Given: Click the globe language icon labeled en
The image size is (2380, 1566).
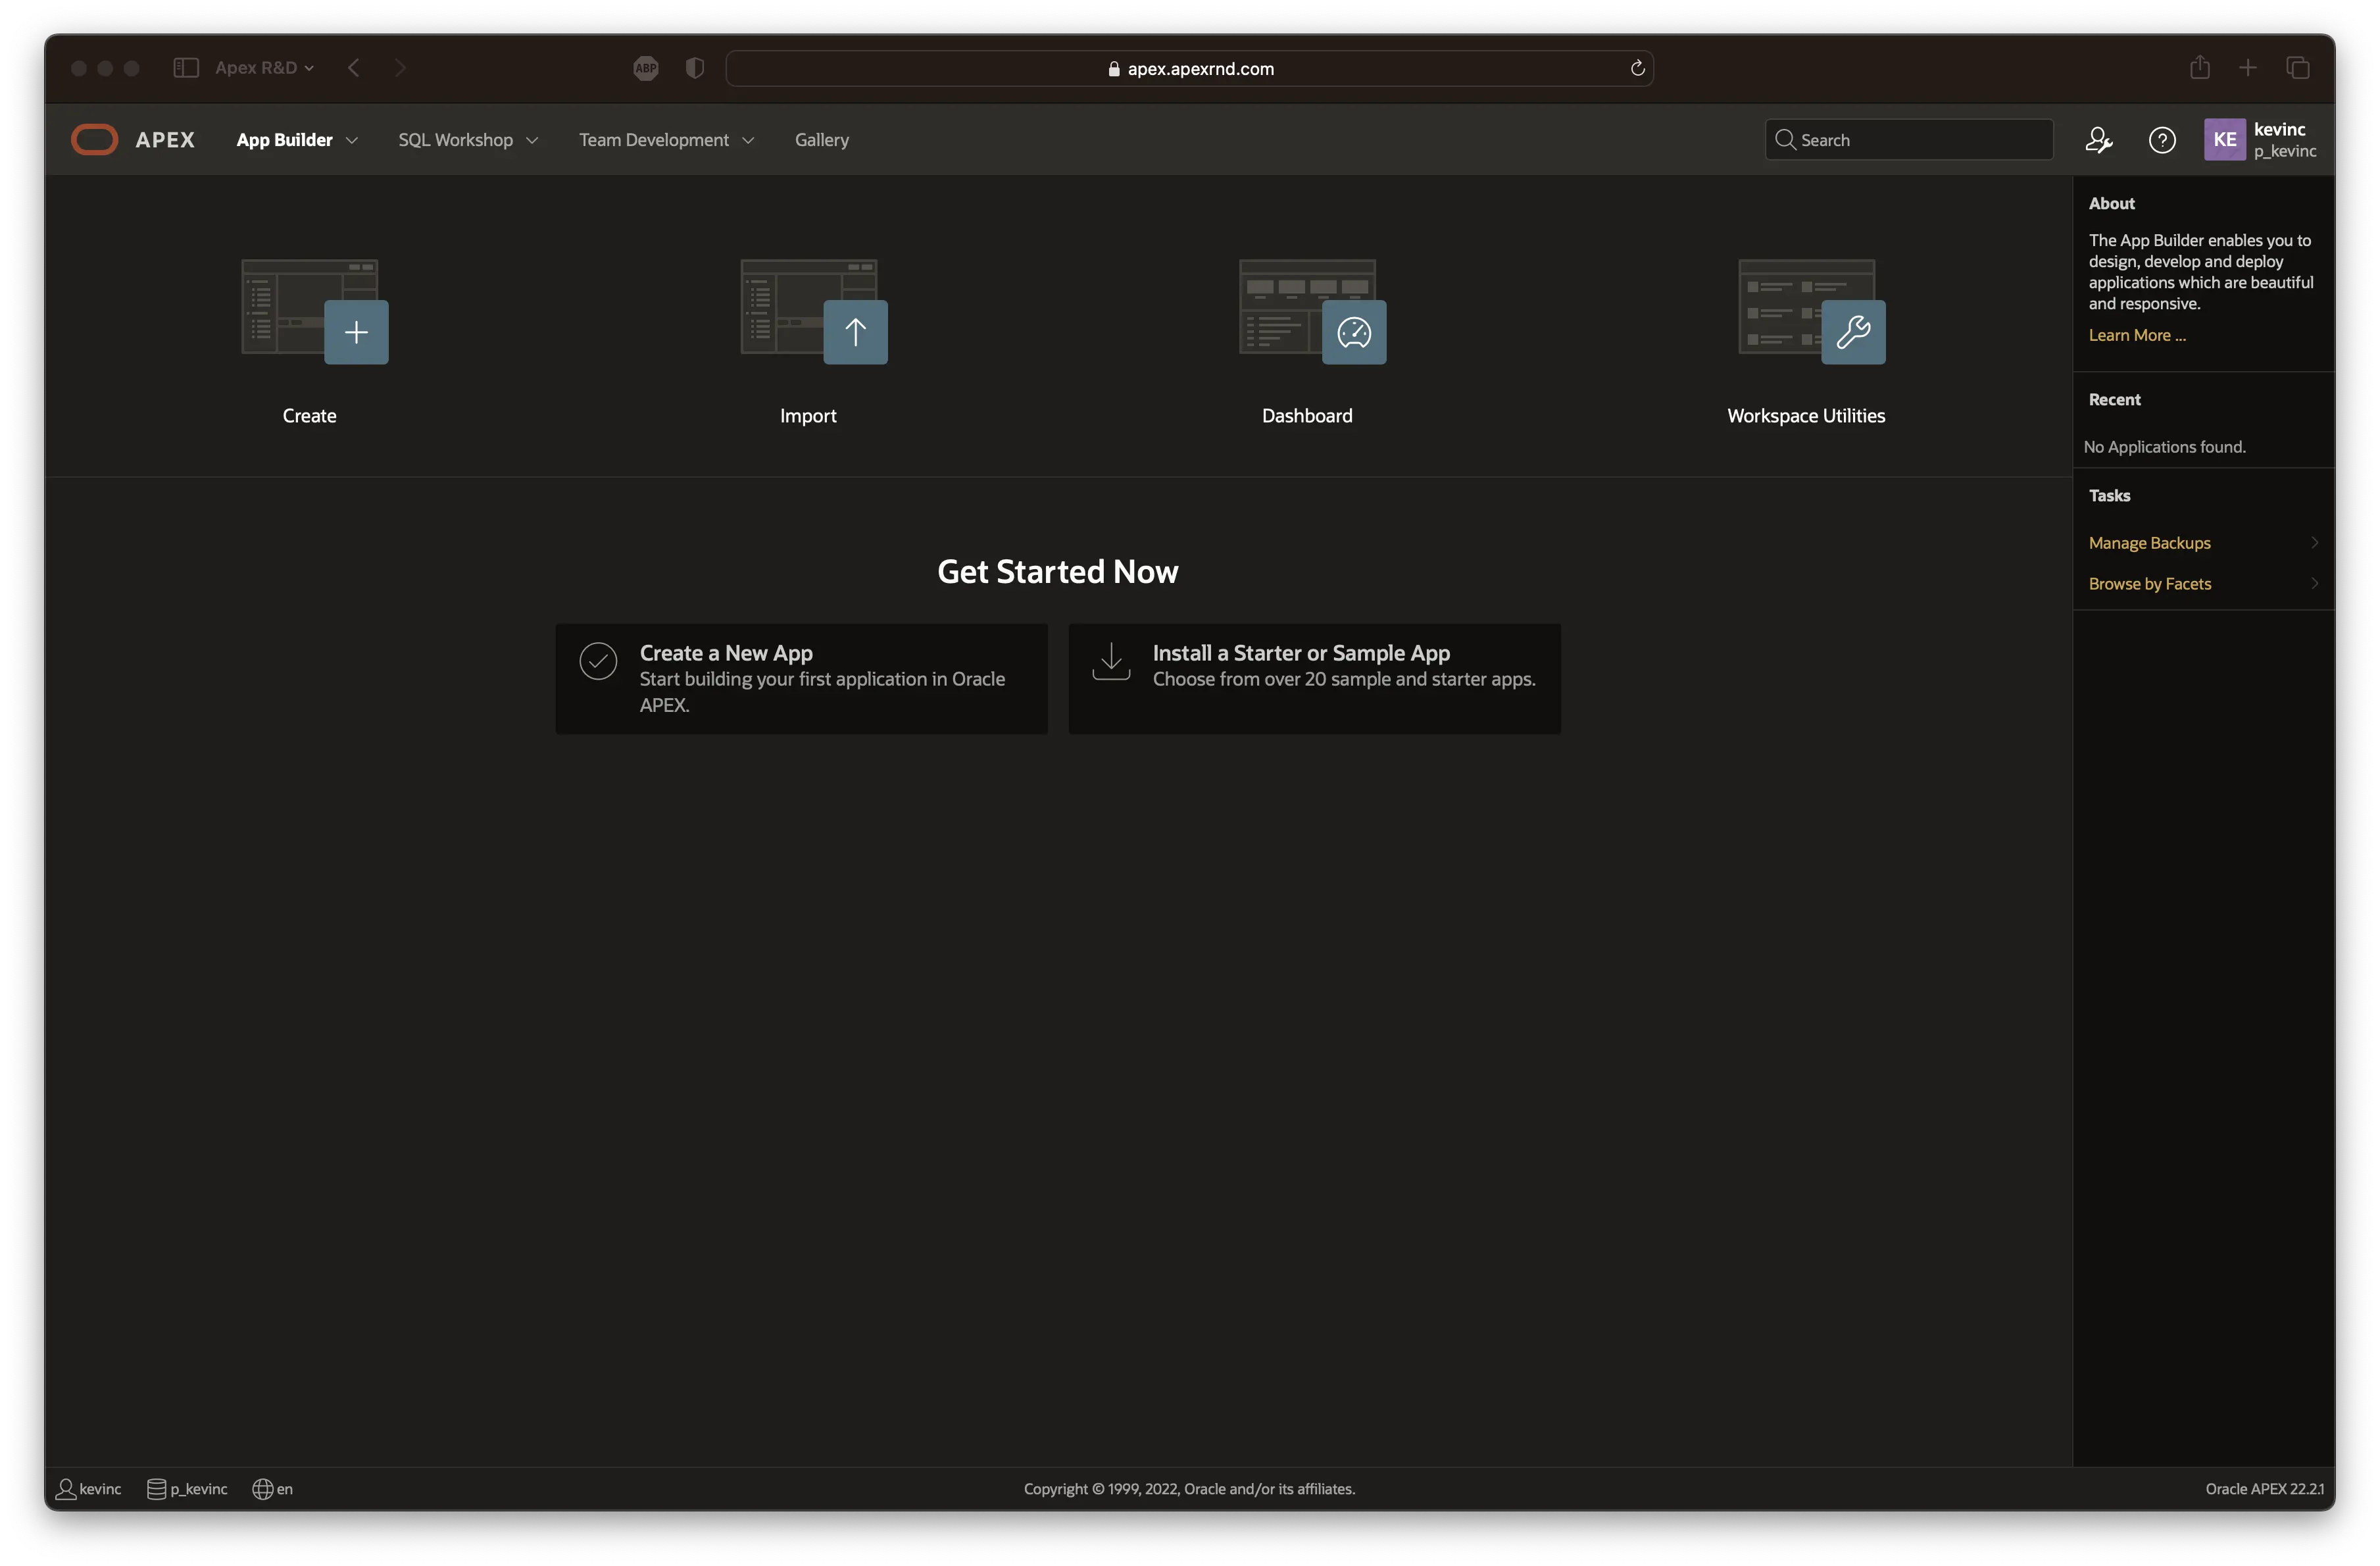Looking at the screenshot, I should [x=262, y=1489].
